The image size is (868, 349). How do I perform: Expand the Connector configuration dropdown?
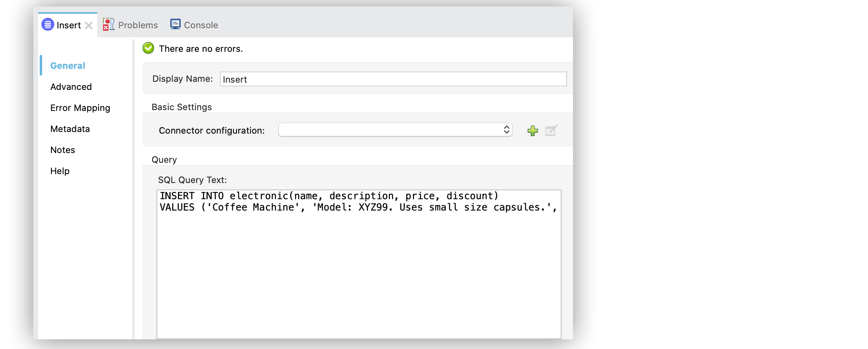tap(395, 130)
